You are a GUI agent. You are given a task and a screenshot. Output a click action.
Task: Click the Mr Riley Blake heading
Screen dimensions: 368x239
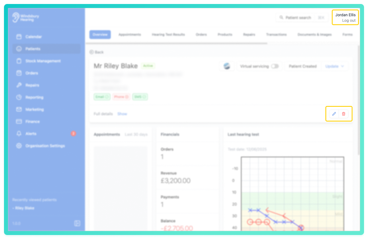[116, 66]
